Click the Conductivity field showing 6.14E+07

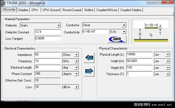(x=95, y=31)
